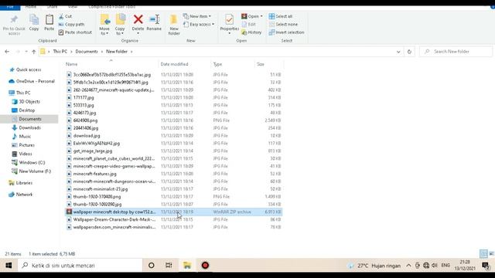Click the Copy ribbon icon
This screenshot has height=278, width=495.
click(34, 20)
